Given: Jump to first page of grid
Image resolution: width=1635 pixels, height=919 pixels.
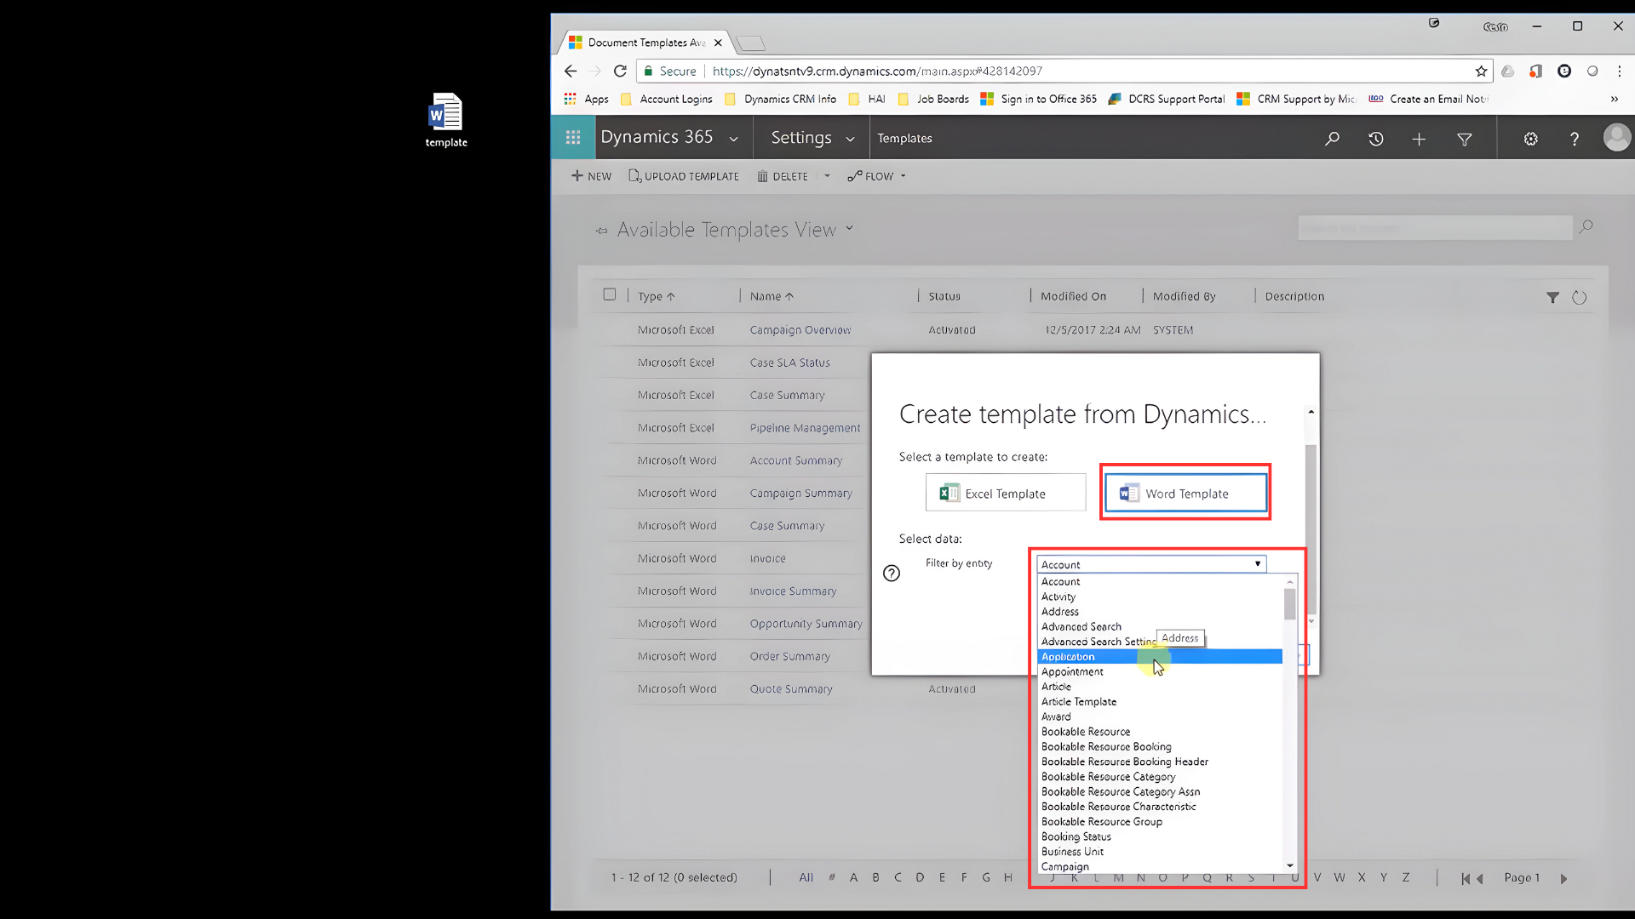Looking at the screenshot, I should pyautogui.click(x=1466, y=879).
